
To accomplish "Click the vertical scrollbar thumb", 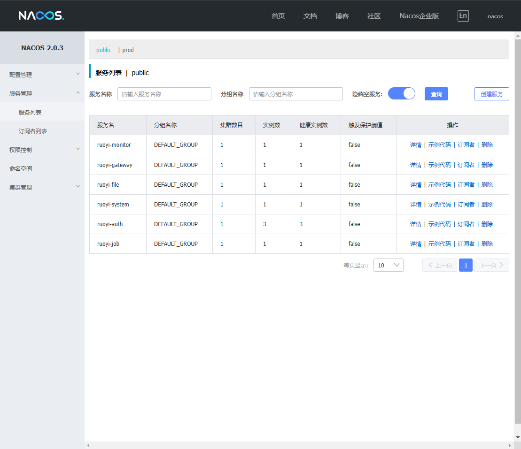I will (517, 231).
